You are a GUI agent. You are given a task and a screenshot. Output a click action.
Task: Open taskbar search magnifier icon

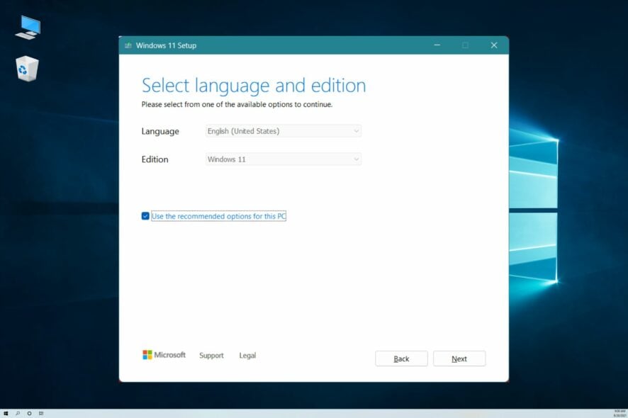click(x=18, y=413)
